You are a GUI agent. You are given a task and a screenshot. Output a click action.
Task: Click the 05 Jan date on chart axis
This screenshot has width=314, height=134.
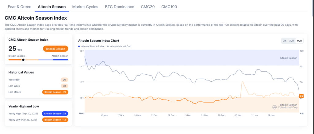point(238,115)
